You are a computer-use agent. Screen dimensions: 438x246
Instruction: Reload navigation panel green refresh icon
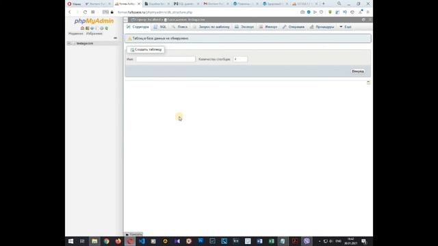107,28
